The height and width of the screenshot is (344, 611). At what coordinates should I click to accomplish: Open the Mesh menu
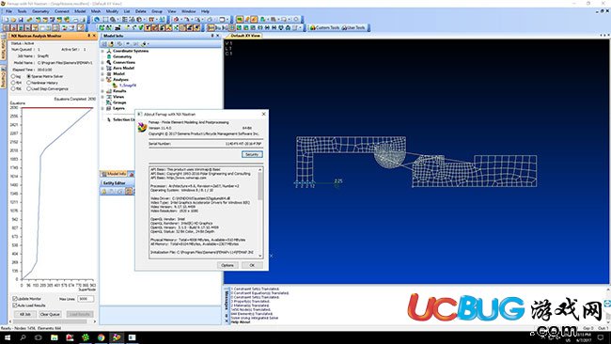(x=96, y=11)
